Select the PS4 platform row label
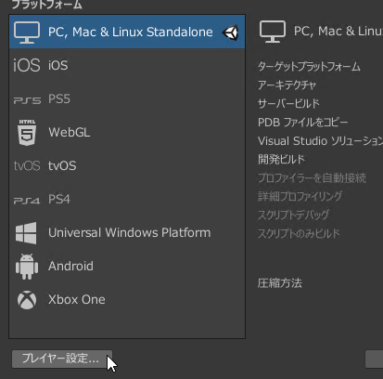 pyautogui.click(x=59, y=199)
